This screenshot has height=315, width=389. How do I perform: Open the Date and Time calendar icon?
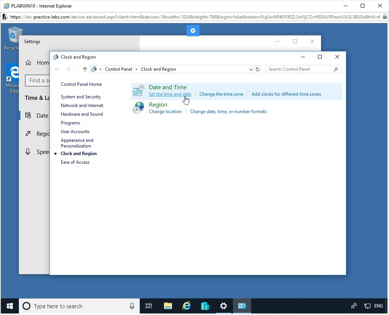(139, 90)
